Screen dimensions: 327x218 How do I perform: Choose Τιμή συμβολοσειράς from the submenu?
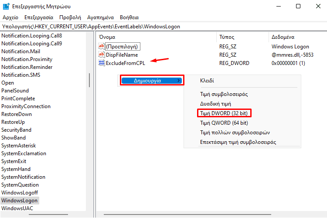(224, 94)
